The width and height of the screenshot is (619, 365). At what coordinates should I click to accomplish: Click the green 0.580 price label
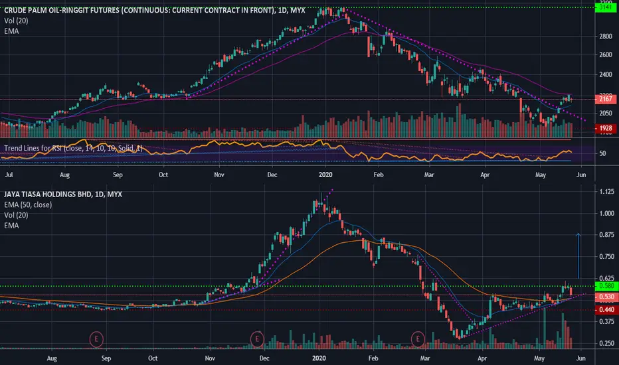[606, 286]
